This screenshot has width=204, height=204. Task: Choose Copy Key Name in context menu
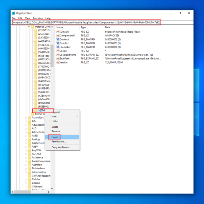62,147
